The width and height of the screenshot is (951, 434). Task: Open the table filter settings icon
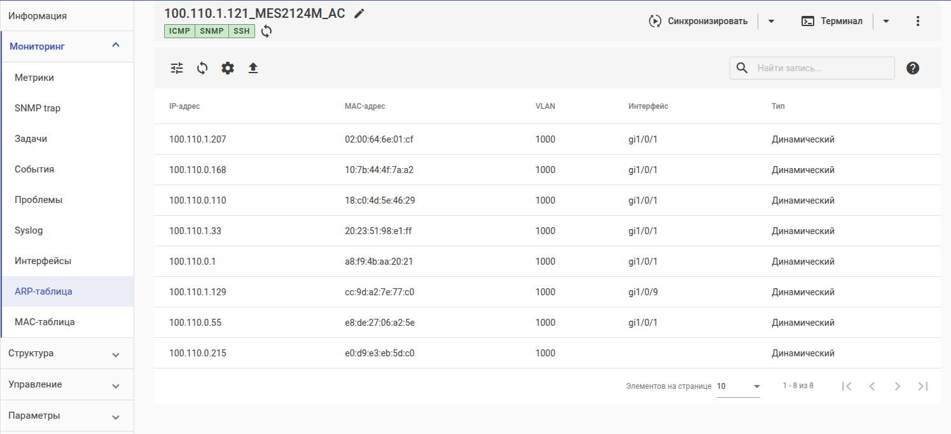click(177, 68)
